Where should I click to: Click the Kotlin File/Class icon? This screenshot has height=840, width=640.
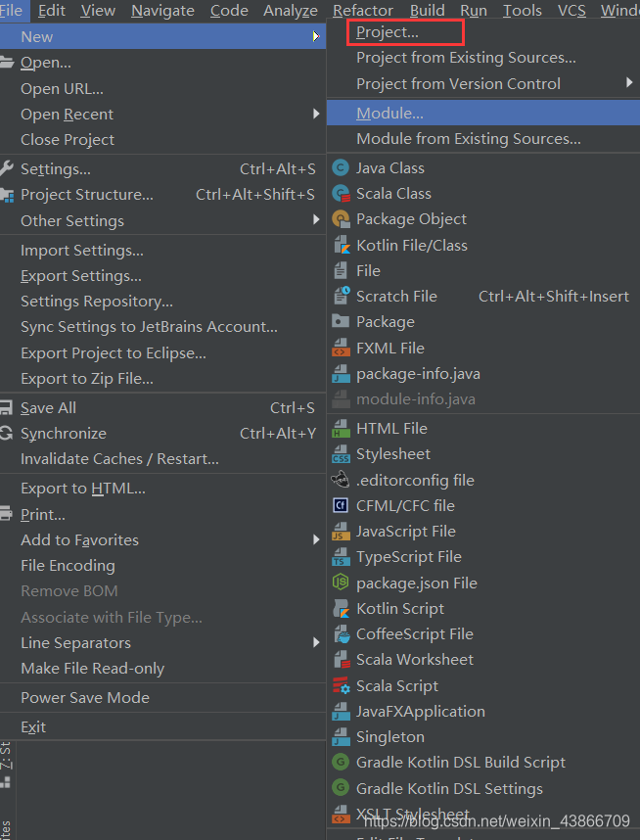pos(342,245)
